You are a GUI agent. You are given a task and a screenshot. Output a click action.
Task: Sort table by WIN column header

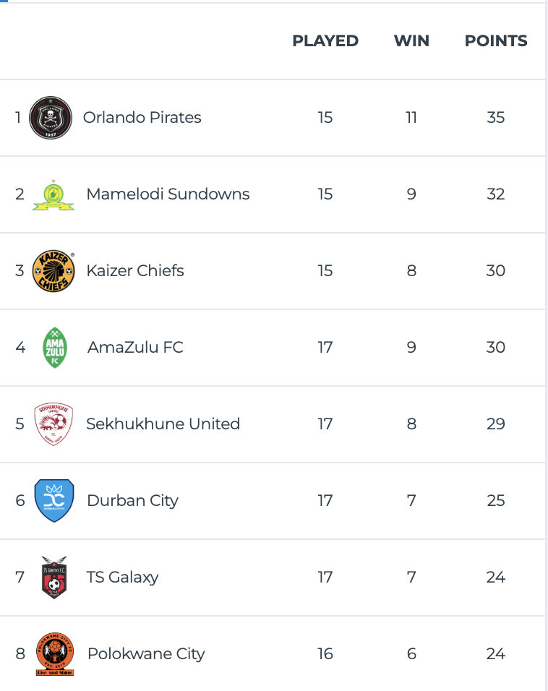pyautogui.click(x=411, y=41)
